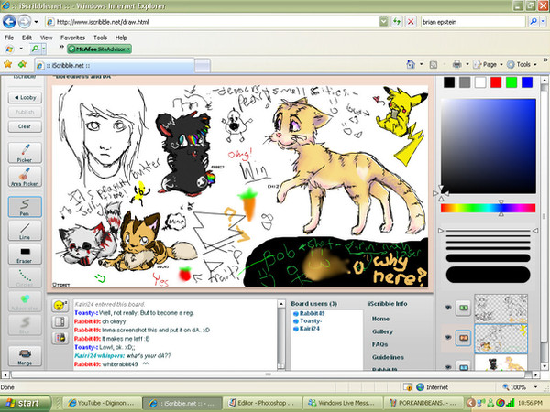Viewport: 550px width, 412px height.
Task: Click the chat panel layout icon
Action: [60, 322]
